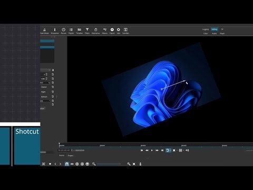Go to the next marker
This screenshot has height=190, width=253.
point(61,164)
